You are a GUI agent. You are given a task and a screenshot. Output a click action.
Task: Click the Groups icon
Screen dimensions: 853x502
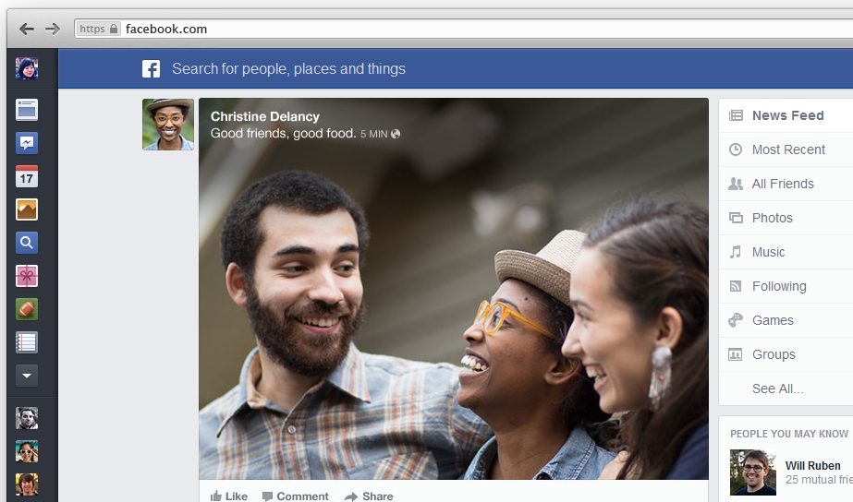pyautogui.click(x=736, y=354)
